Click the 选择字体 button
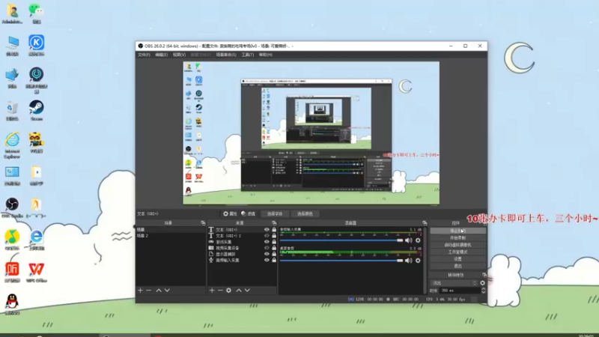 click(x=274, y=213)
